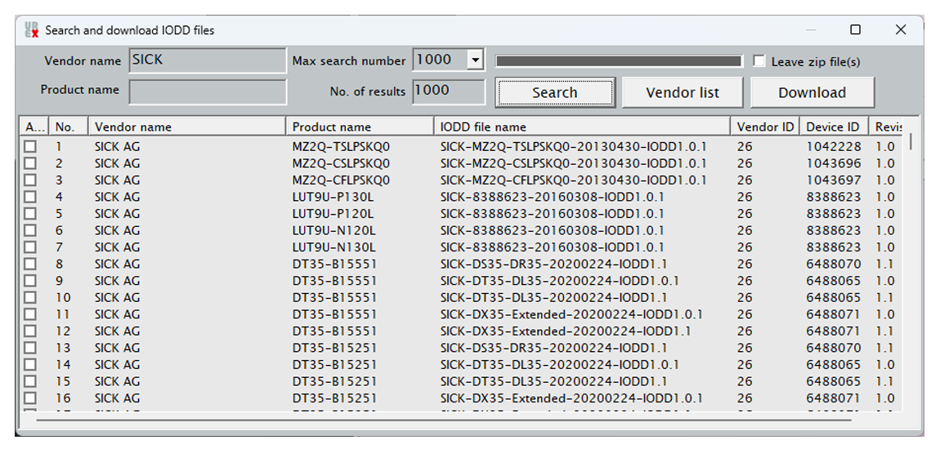Click the vertical scrollbar thumb of the list
This screenshot has height=449, width=940.
tap(911, 141)
